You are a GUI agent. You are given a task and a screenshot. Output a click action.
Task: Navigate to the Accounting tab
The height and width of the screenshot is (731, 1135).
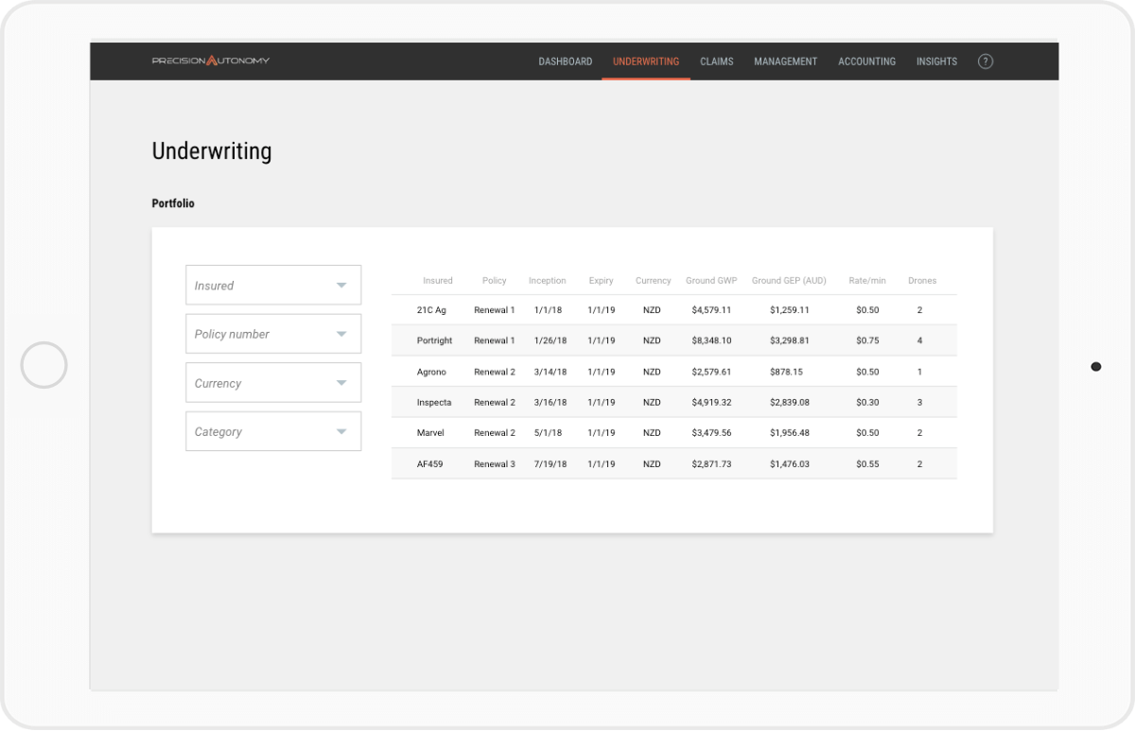[x=866, y=61]
